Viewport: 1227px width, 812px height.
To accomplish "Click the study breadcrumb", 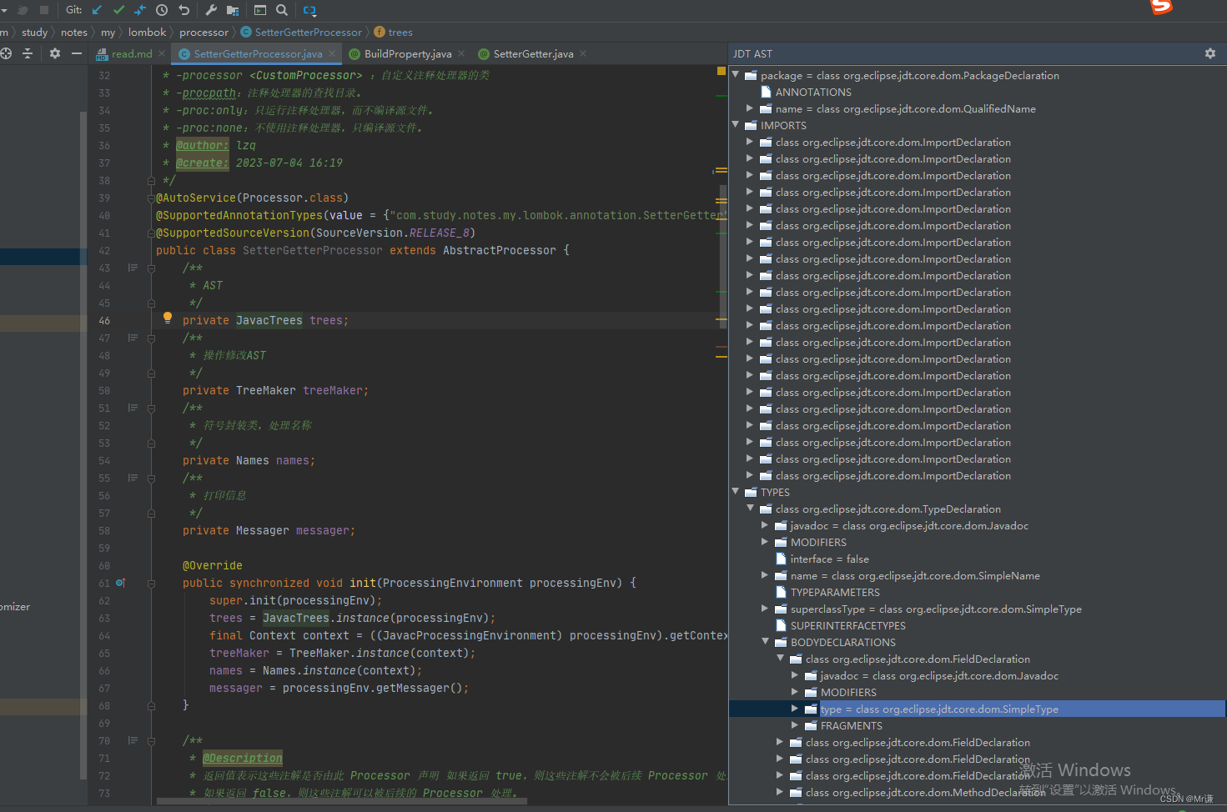I will (34, 32).
